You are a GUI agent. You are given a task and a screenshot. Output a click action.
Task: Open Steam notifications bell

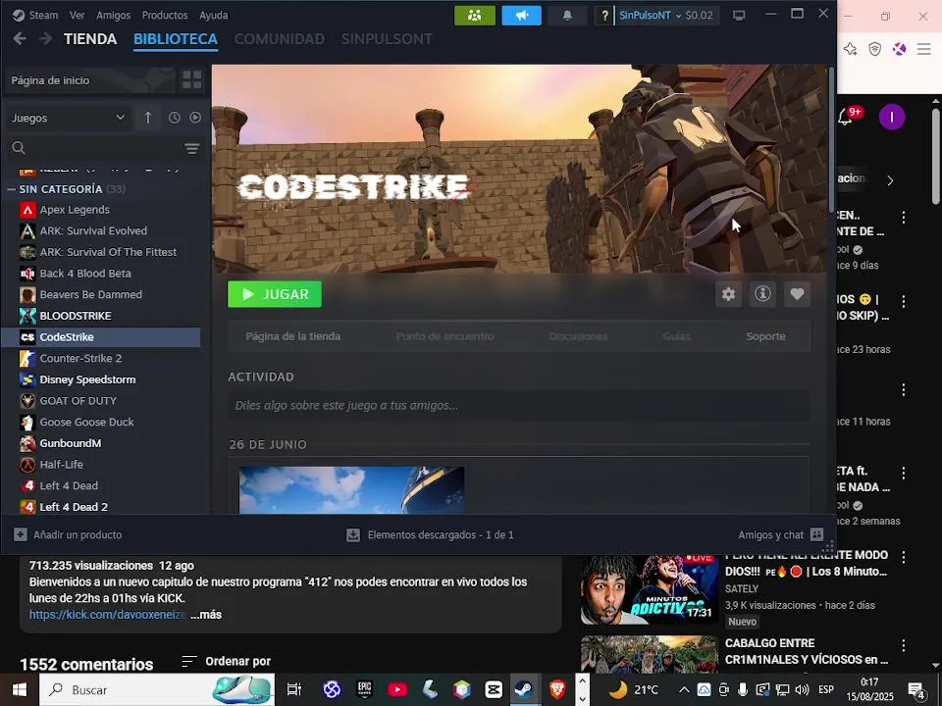click(567, 16)
